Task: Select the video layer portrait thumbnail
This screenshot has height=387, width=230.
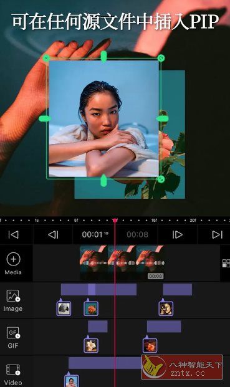Action: tap(72, 381)
